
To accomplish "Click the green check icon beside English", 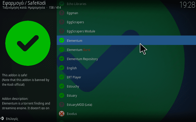I will (62, 68).
